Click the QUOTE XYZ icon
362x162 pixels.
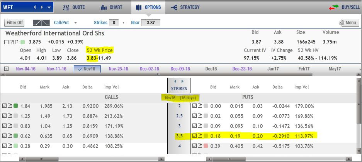point(66,7)
